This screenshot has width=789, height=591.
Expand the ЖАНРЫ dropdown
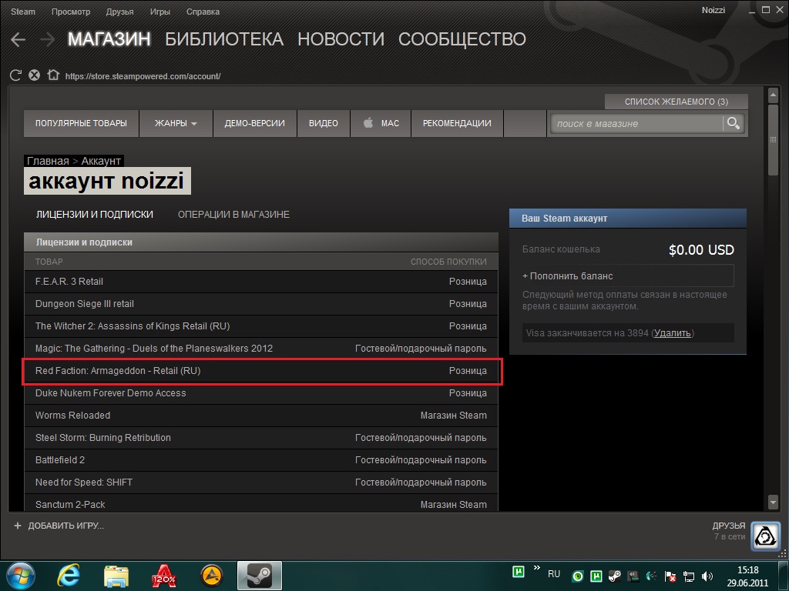point(176,123)
